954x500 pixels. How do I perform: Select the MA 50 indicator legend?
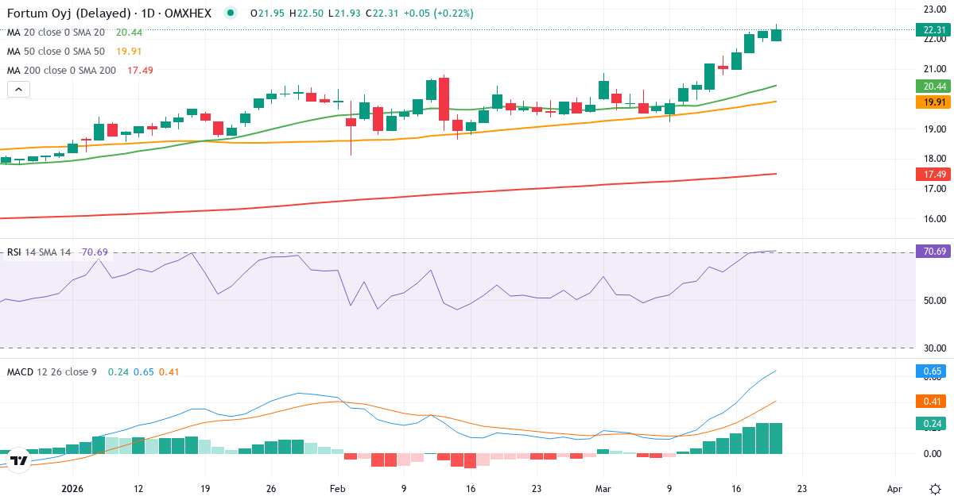57,51
